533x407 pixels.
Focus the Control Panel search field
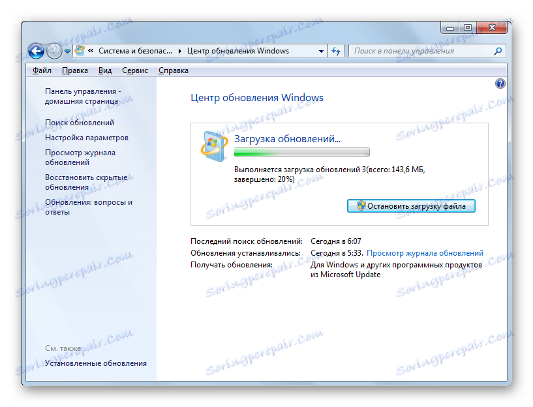[427, 51]
